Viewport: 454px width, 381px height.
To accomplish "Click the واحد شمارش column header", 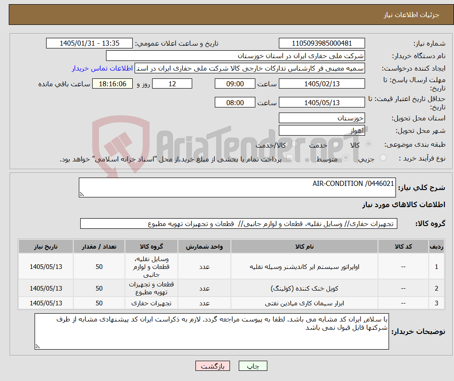I will (x=204, y=247).
